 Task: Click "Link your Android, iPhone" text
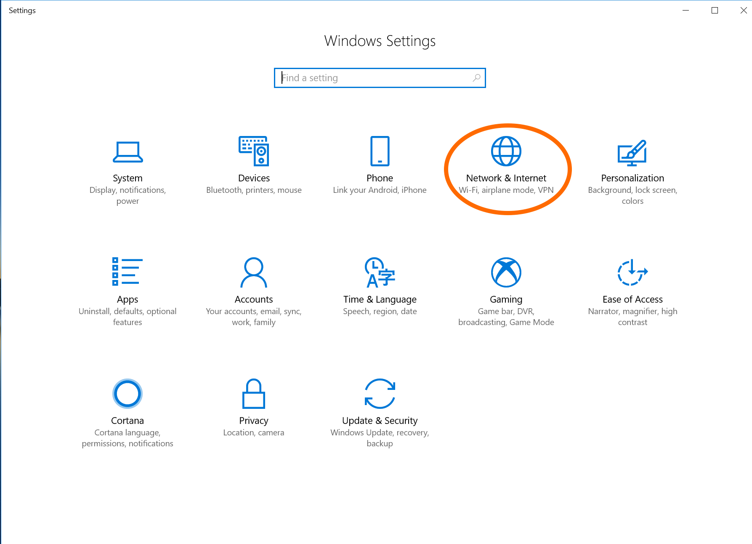coord(380,190)
